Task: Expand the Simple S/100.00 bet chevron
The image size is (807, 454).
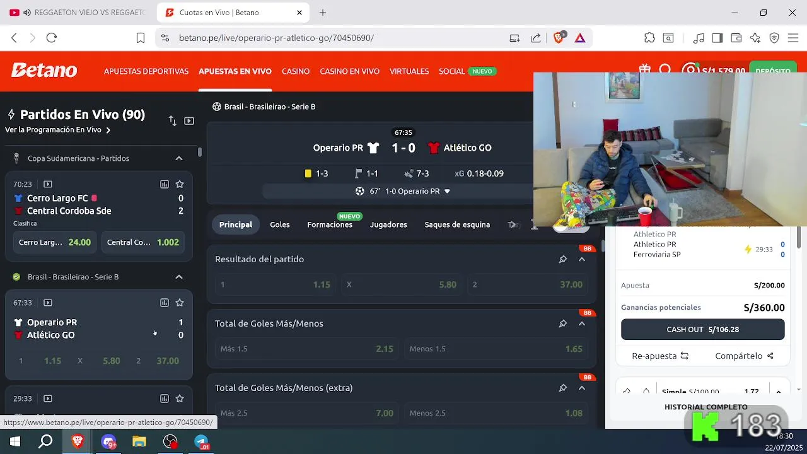Action: click(779, 392)
